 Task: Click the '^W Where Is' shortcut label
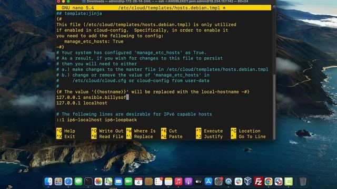coord(141,131)
